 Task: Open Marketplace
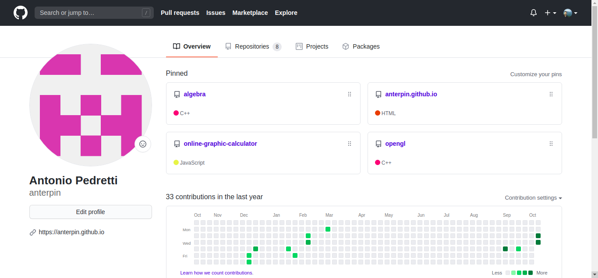250,13
